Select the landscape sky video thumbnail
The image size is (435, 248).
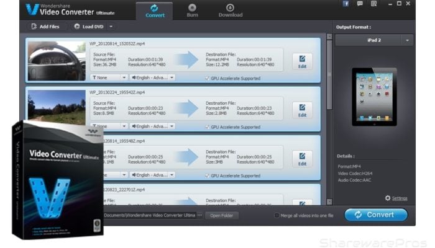[57, 107]
